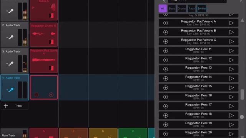Select the All filter tab

pos(163,8)
